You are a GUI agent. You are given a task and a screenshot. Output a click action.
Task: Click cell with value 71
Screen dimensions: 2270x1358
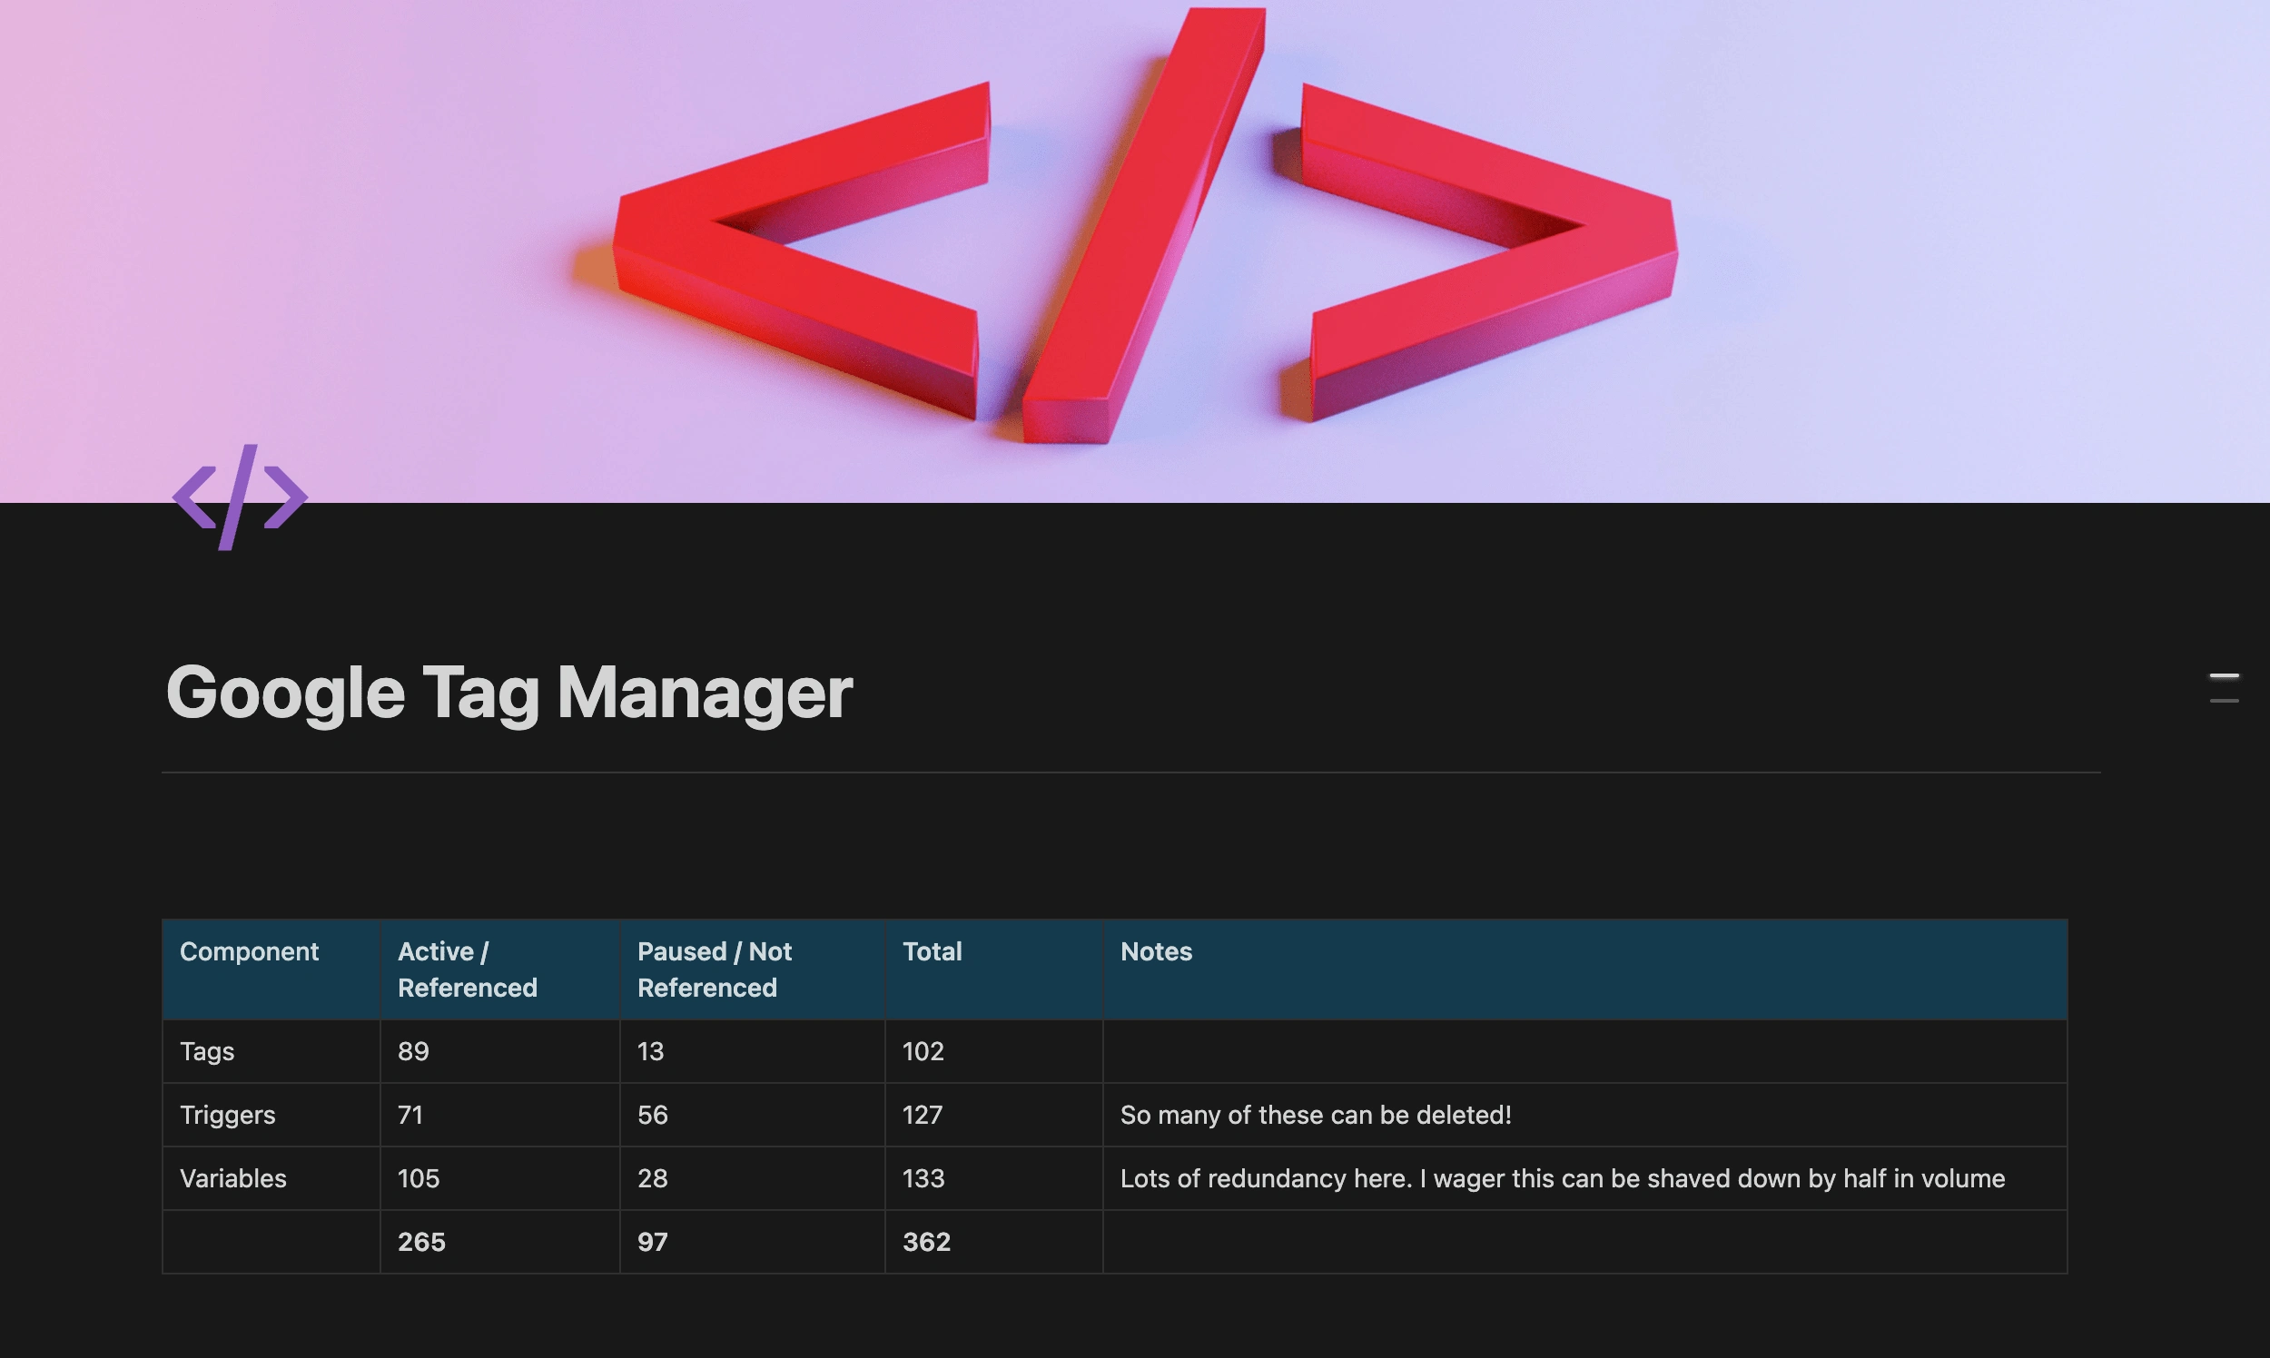[499, 1115]
